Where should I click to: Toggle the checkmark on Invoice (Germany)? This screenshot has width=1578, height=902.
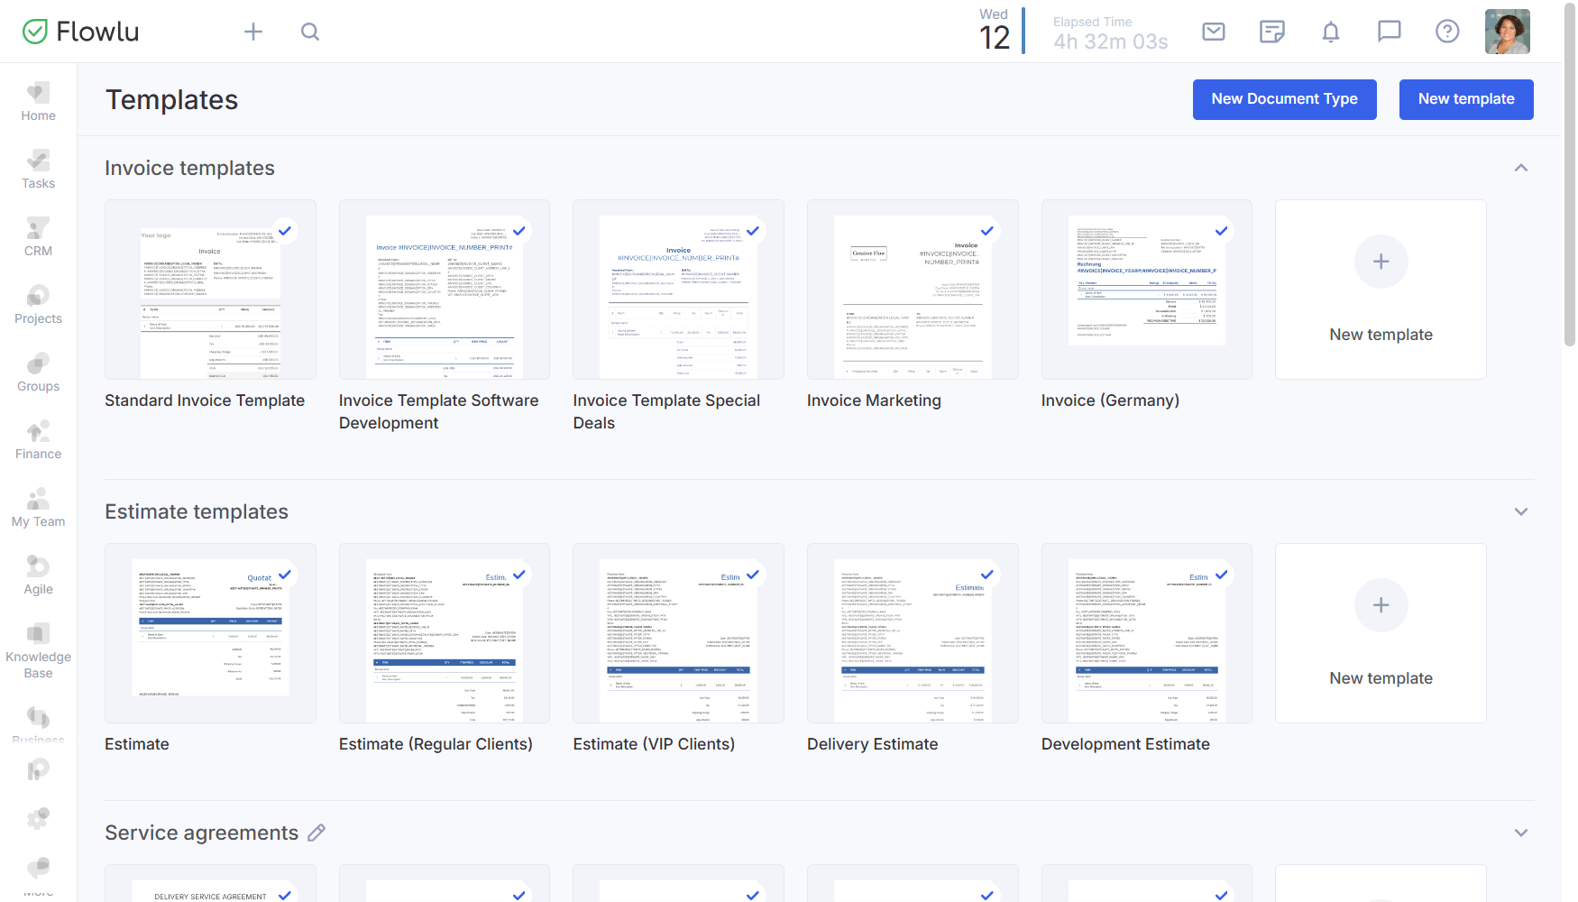[x=1221, y=231]
